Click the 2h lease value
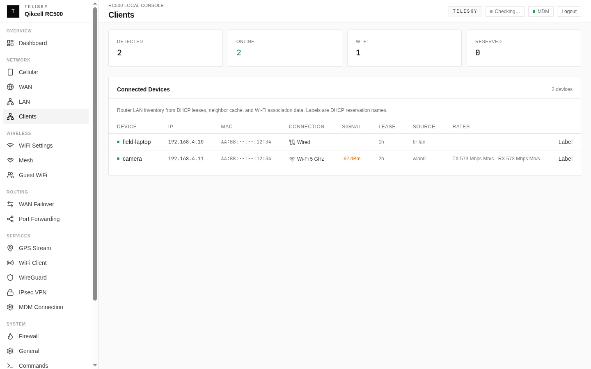The height and width of the screenshot is (369, 591). point(381,159)
